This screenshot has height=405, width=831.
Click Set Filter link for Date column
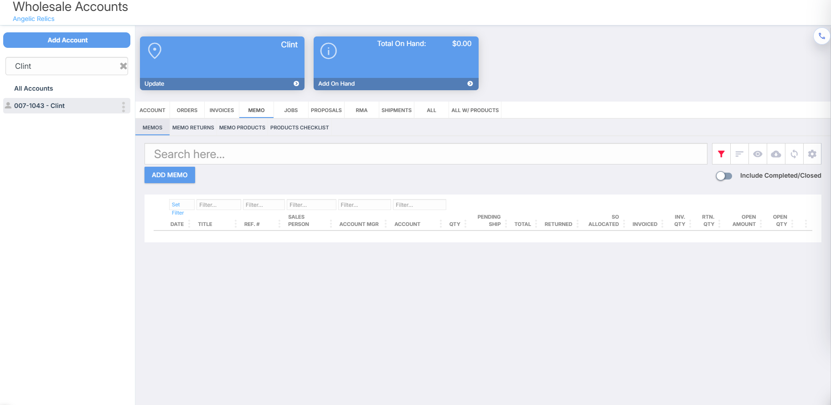177,209
